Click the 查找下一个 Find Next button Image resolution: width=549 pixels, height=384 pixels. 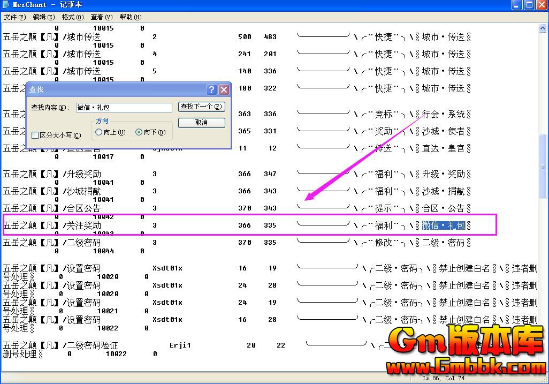(x=201, y=107)
